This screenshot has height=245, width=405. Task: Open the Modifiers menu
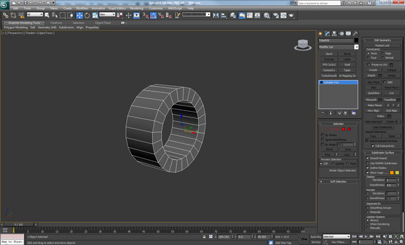(82, 8)
